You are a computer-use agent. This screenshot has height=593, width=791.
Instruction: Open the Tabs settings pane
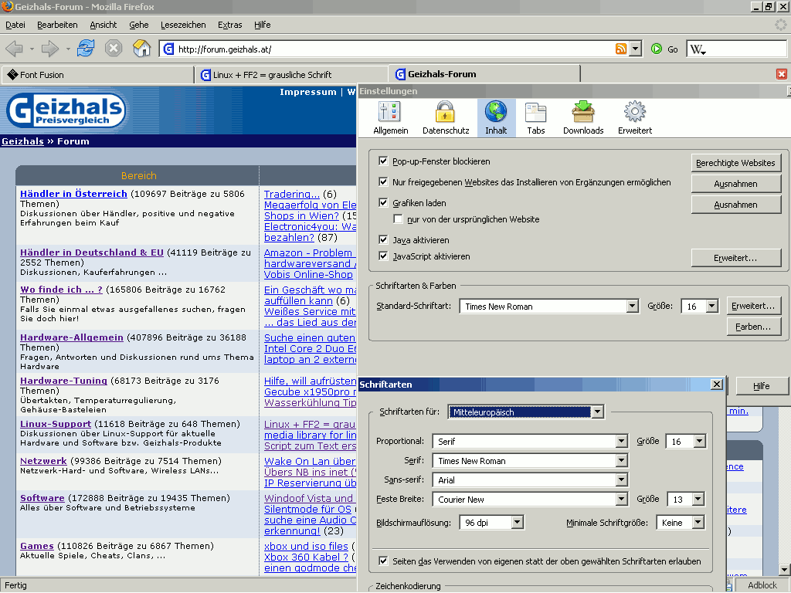pos(536,118)
